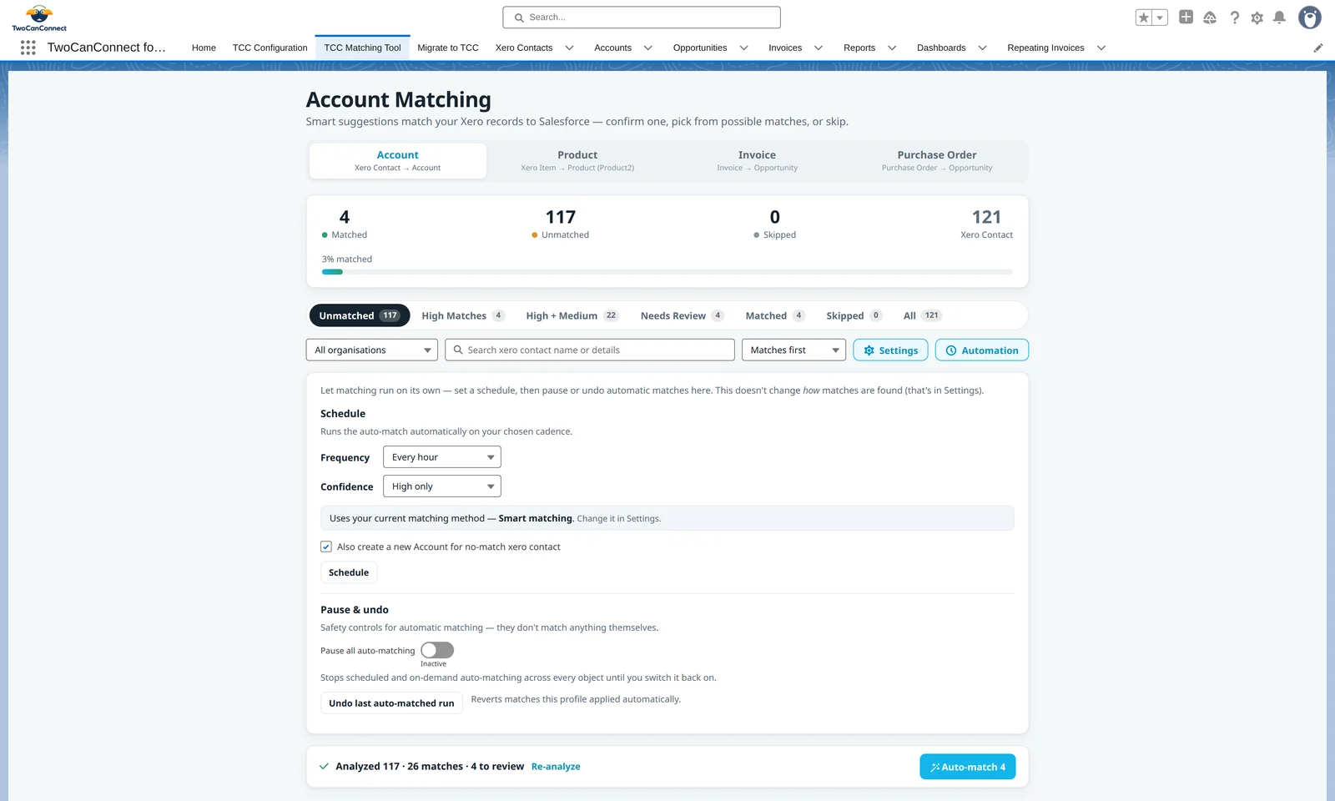
Task: Show the High + Medium filter
Action: click(x=572, y=315)
